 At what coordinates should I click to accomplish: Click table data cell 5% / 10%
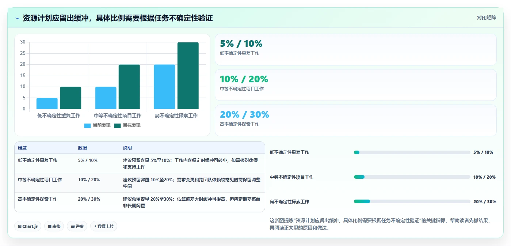coord(88,160)
